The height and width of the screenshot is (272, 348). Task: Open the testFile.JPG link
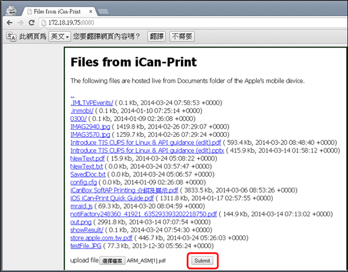coord(86,246)
